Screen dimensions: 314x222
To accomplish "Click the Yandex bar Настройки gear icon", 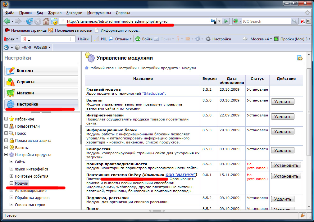I will pos(208,39).
